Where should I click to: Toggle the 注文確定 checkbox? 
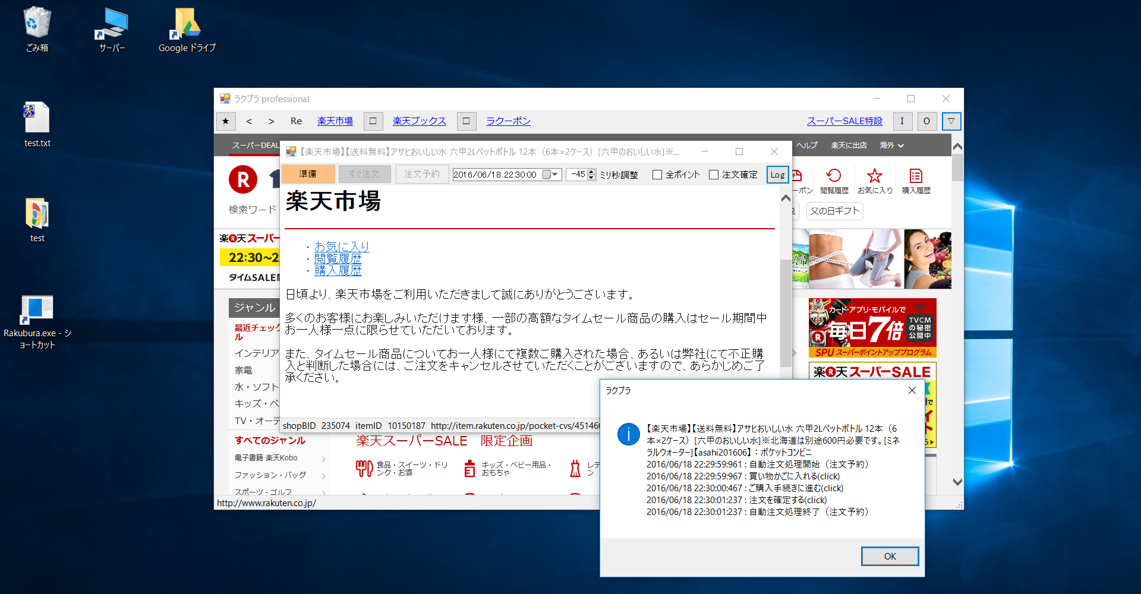(x=733, y=175)
